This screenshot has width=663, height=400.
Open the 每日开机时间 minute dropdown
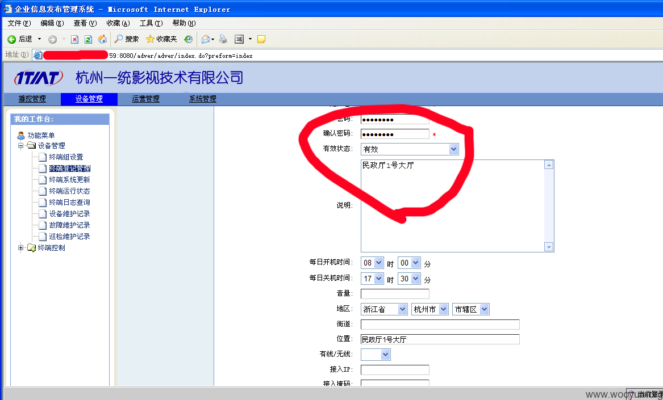(x=409, y=263)
